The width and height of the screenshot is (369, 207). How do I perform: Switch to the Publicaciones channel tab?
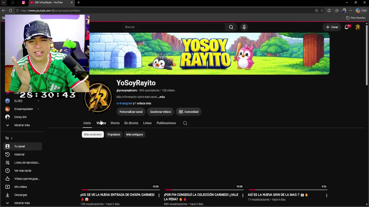pyautogui.click(x=166, y=123)
